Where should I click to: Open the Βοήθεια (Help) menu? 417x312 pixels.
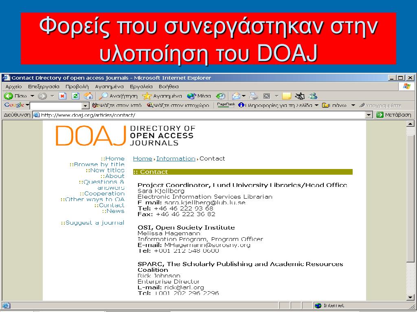point(169,87)
